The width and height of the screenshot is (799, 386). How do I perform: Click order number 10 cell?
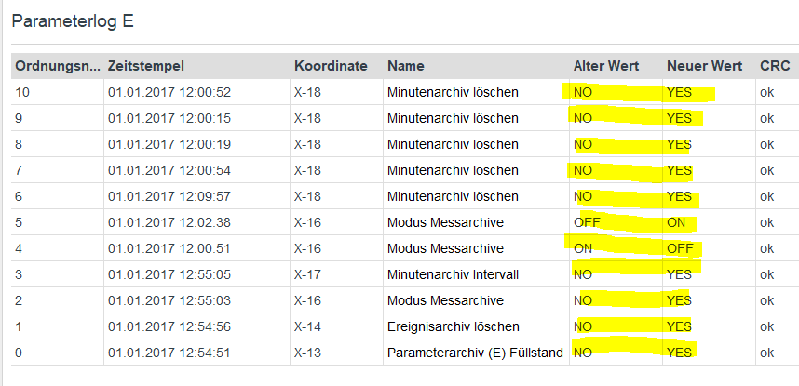22,92
